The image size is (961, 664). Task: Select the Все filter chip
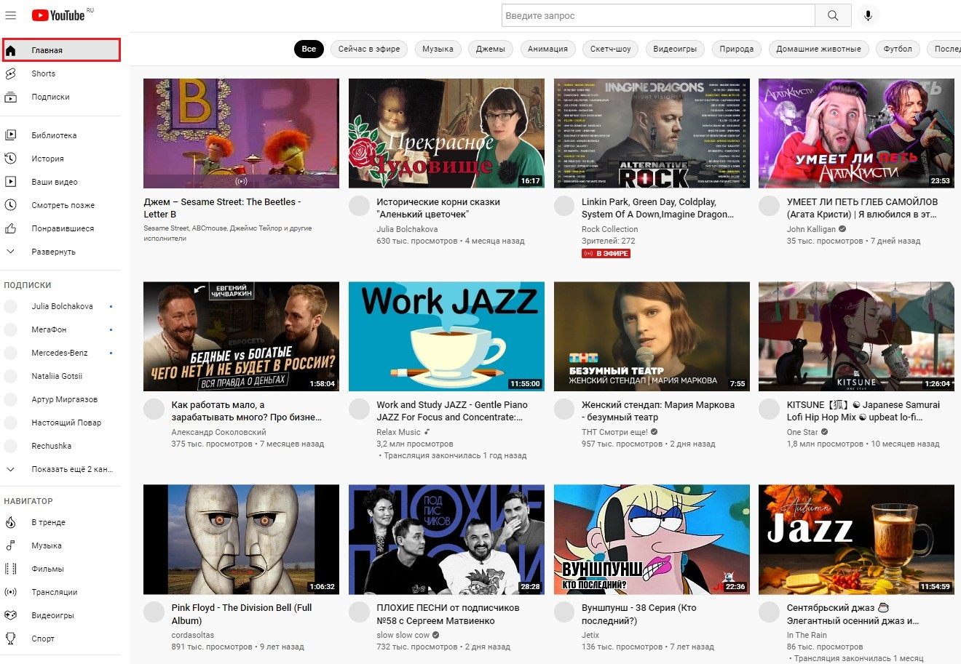[309, 49]
